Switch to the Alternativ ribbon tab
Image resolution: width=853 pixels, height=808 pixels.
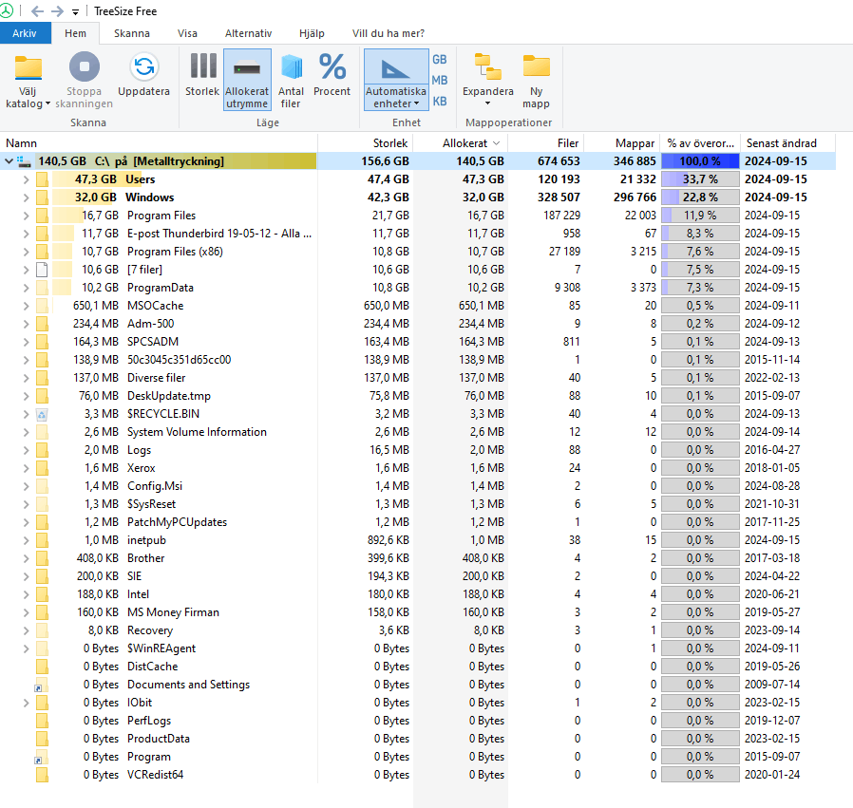pos(249,33)
